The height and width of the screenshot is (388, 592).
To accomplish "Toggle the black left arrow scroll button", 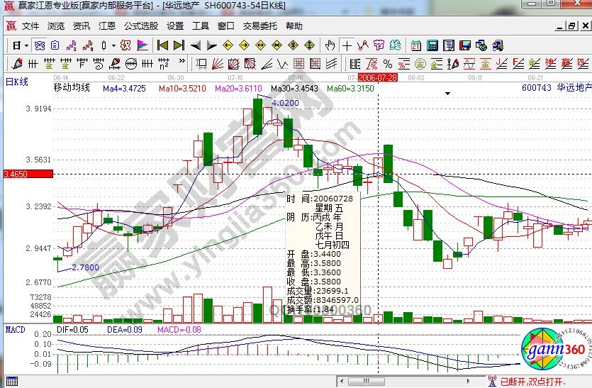I will pyautogui.click(x=195, y=45).
